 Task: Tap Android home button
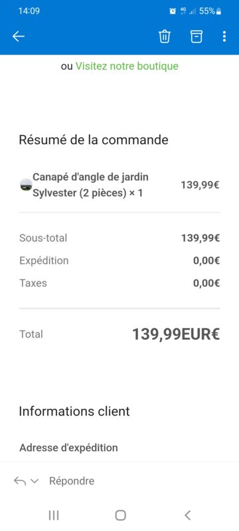pyautogui.click(x=121, y=515)
